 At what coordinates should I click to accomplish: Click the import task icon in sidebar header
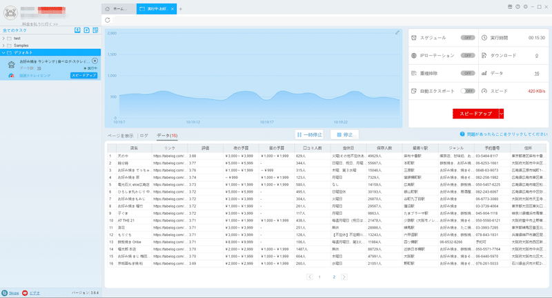[x=77, y=30]
